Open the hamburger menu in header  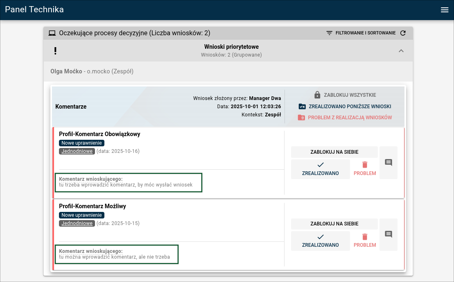(445, 10)
